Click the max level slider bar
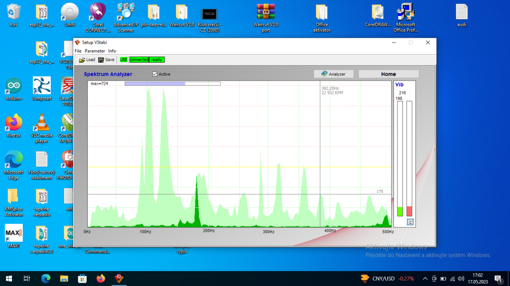 (x=172, y=84)
